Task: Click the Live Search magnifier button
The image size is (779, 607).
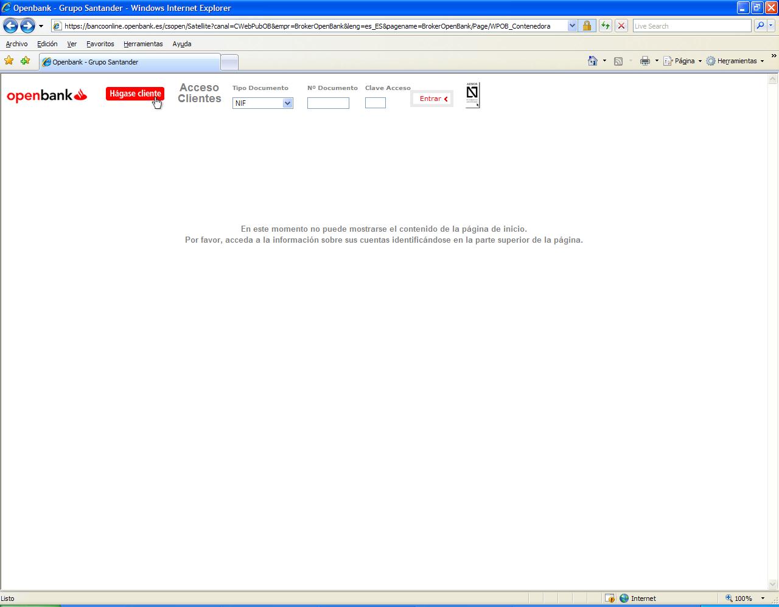Action: [x=760, y=26]
